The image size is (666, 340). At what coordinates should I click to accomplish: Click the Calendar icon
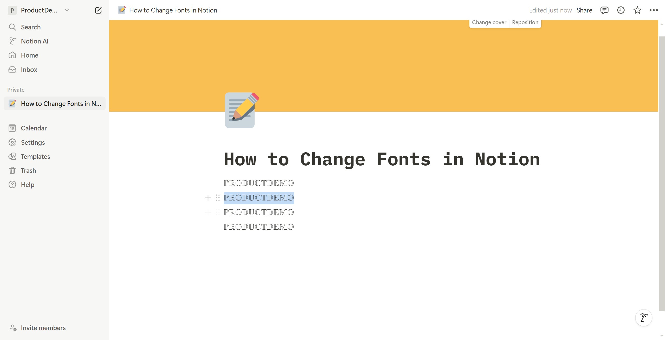tap(12, 128)
